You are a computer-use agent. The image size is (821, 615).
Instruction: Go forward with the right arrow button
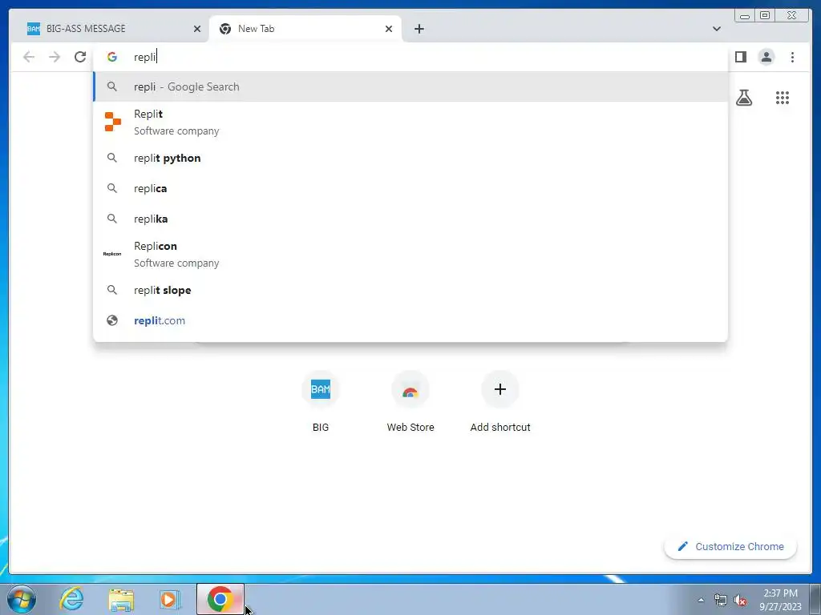click(55, 57)
